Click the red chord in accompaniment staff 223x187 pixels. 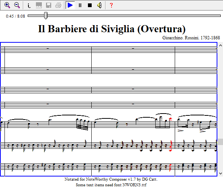(x=171, y=146)
